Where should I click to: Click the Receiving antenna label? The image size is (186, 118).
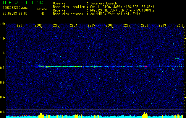point(68,14)
